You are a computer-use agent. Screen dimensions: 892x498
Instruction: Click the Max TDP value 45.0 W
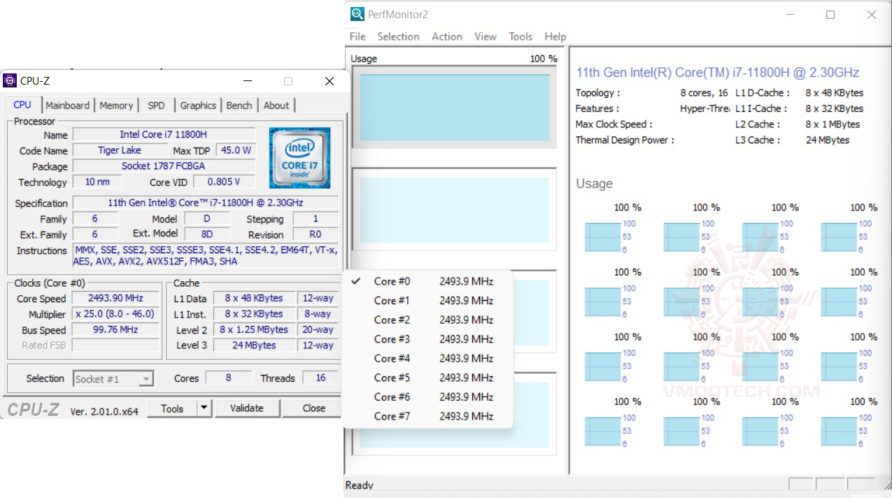pyautogui.click(x=236, y=150)
